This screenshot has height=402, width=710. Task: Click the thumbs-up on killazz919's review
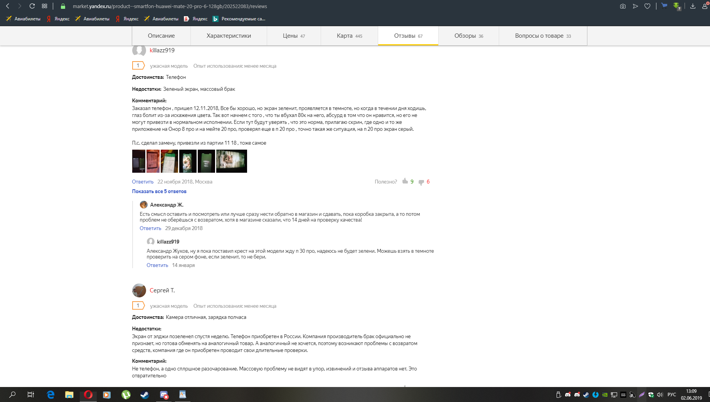405,181
